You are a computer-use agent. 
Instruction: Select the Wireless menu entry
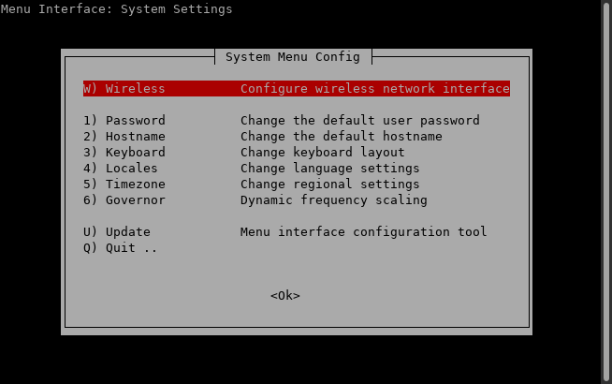coord(297,89)
